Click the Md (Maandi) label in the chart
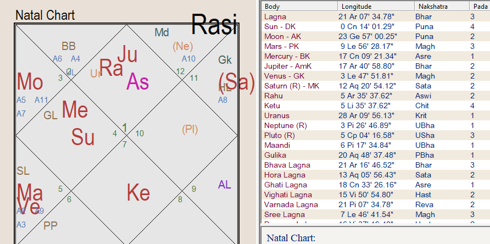This screenshot has width=490, height=244. pyautogui.click(x=162, y=32)
